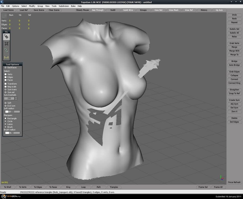Screen dimensions: 243x199
Task: Choose the Lasso marquee radio button
Action: click(6, 124)
